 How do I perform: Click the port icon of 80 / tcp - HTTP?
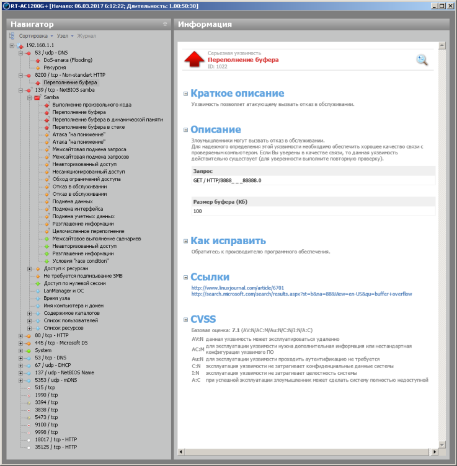point(29,336)
